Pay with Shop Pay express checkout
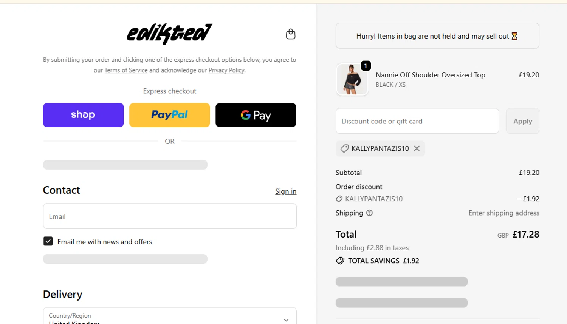This screenshot has width=567, height=324. click(x=83, y=115)
